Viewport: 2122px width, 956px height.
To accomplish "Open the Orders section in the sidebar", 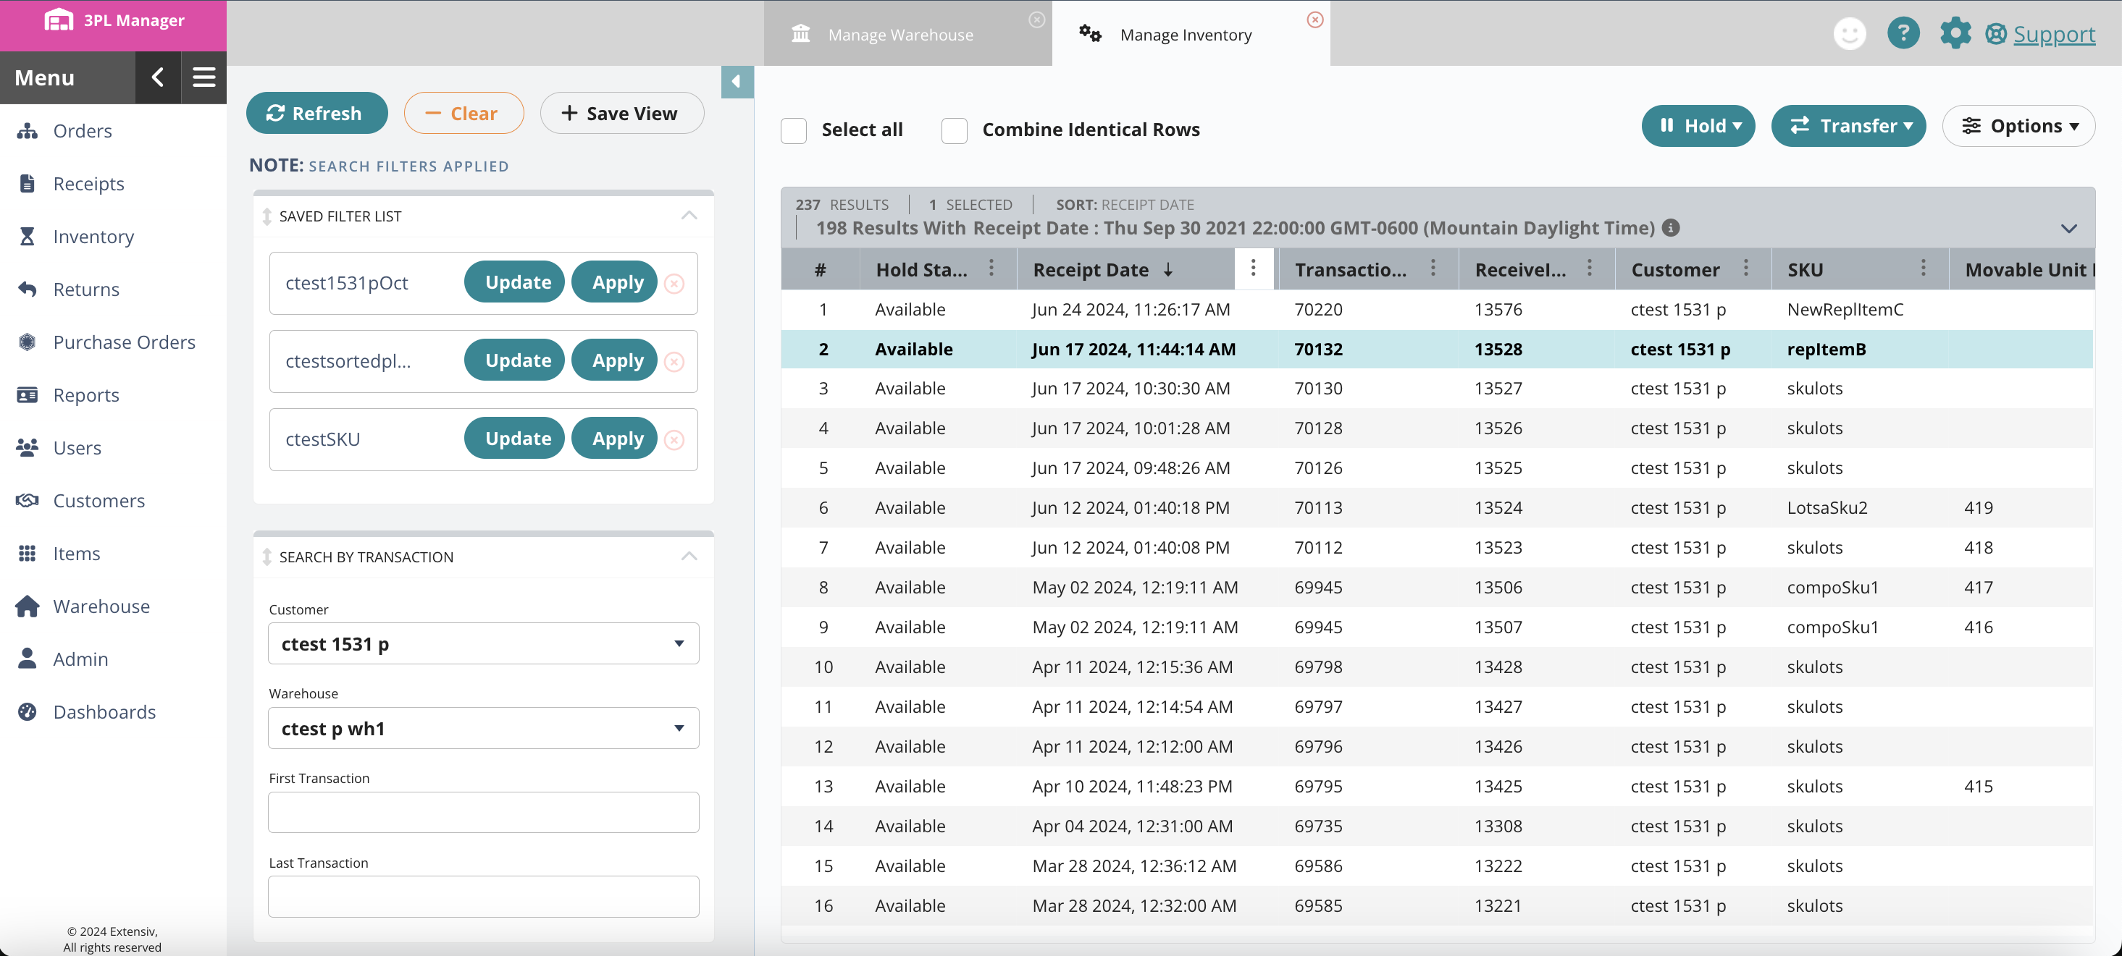I will click(x=82, y=130).
